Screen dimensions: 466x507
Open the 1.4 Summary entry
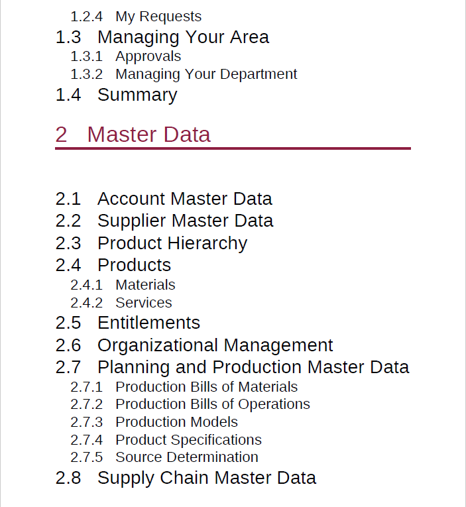[137, 95]
